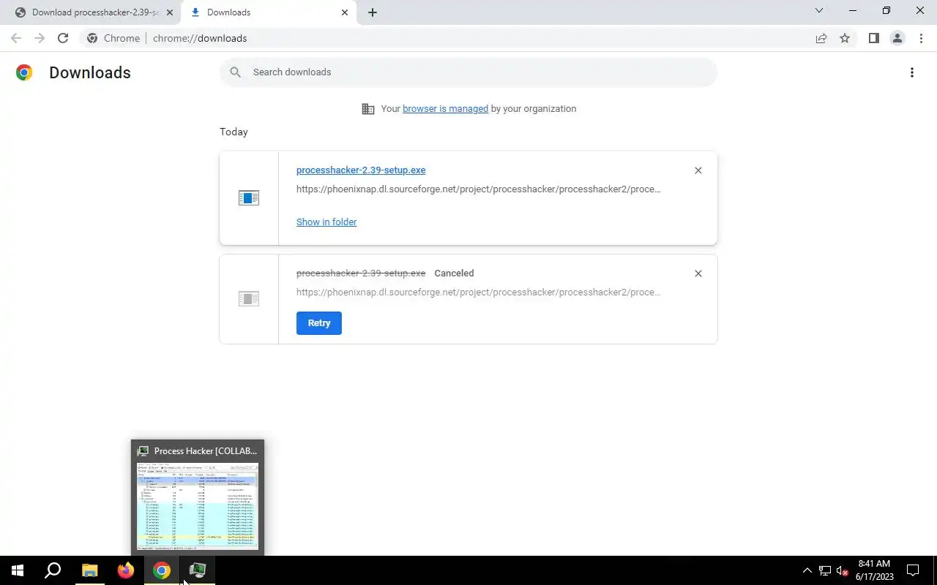Click the Chrome logo beside Downloads

click(24, 72)
